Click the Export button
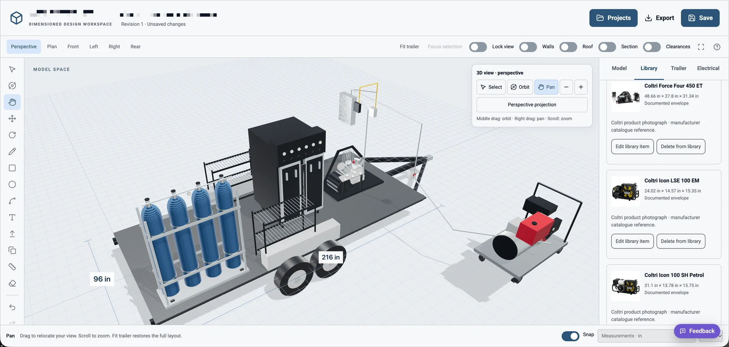 tap(659, 18)
